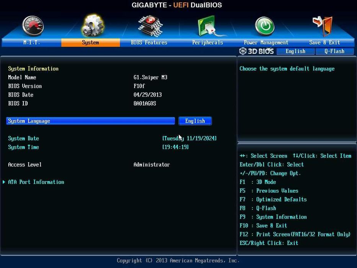Click the green Power Management power icon

(x=264, y=26)
